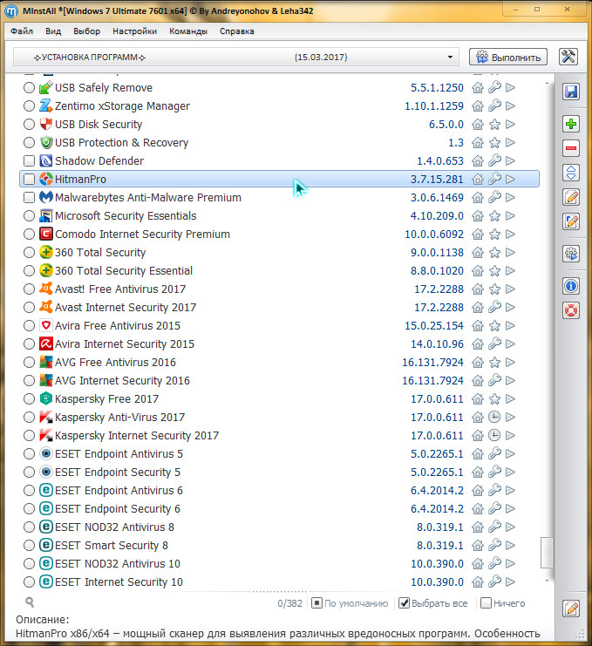592x646 pixels.
Task: Click home icon for Comodo Internet Security Premium
Action: 478,234
